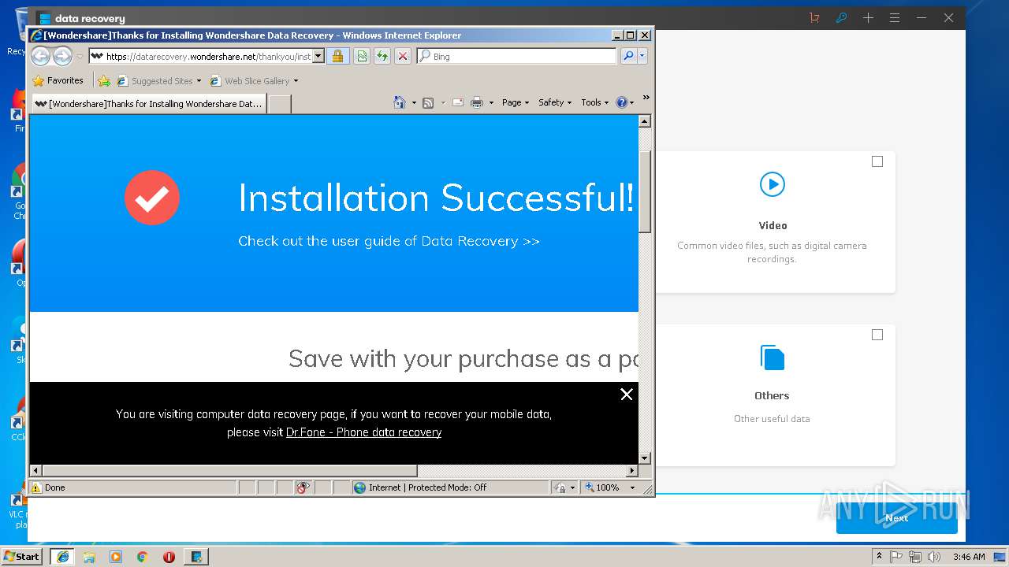Open the security lock report icon

[x=337, y=56]
